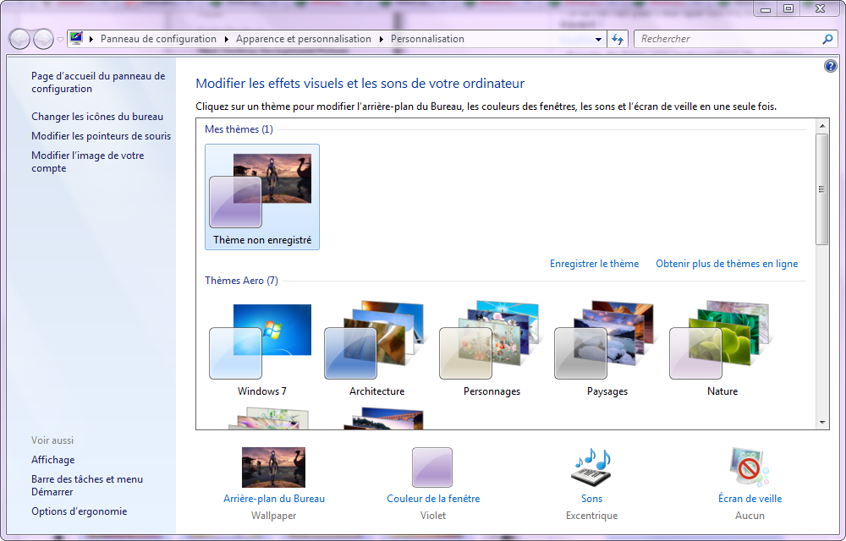Expand arrow after 'Apparence et personnalisation' breadcrumb

381,39
